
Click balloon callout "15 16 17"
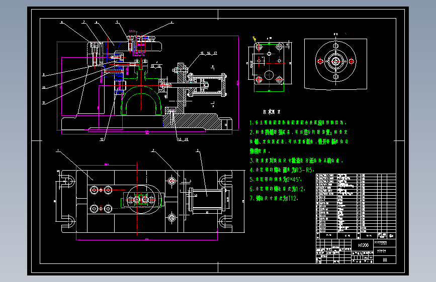tap(209, 53)
